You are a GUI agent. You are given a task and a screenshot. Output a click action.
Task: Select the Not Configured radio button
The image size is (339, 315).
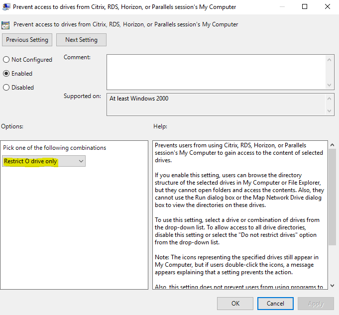click(6, 60)
